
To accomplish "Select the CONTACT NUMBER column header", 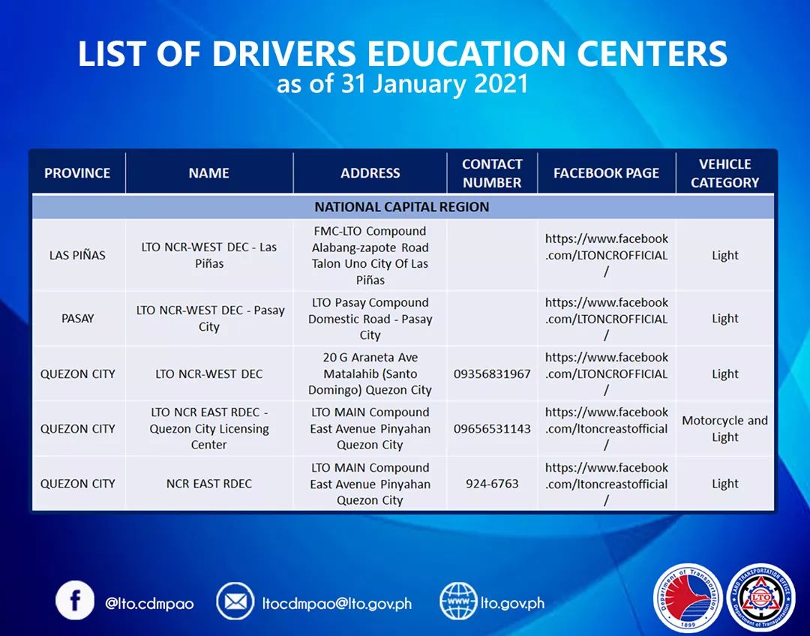I will click(492, 172).
